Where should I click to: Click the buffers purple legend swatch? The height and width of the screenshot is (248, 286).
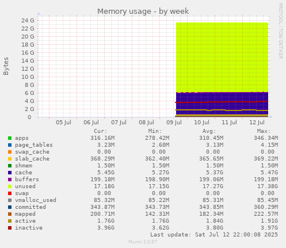pyautogui.click(x=10, y=180)
